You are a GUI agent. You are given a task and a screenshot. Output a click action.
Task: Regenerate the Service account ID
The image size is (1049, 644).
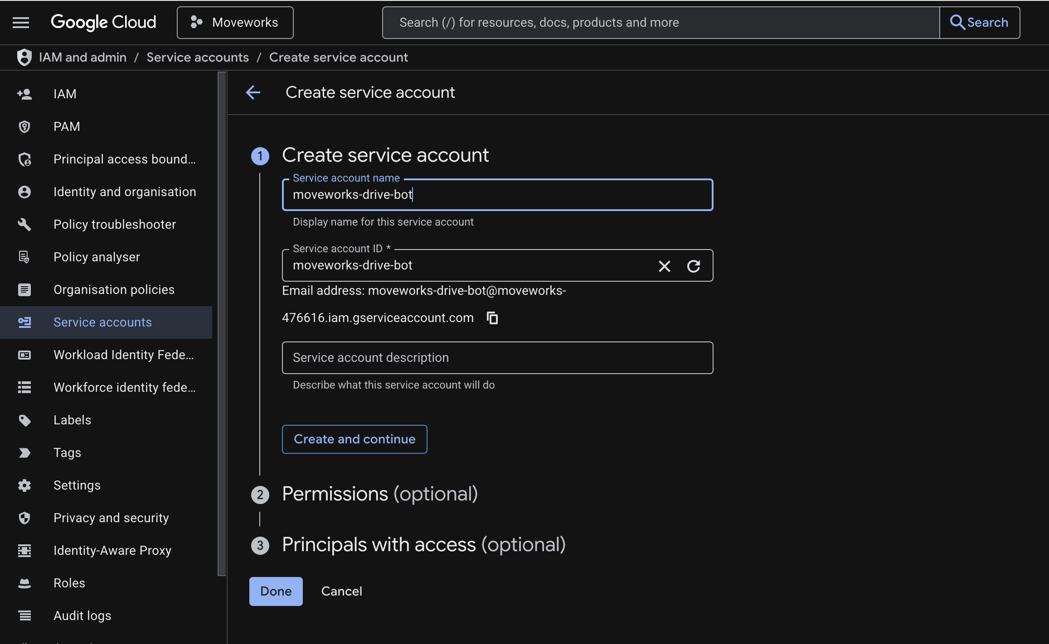click(x=693, y=266)
